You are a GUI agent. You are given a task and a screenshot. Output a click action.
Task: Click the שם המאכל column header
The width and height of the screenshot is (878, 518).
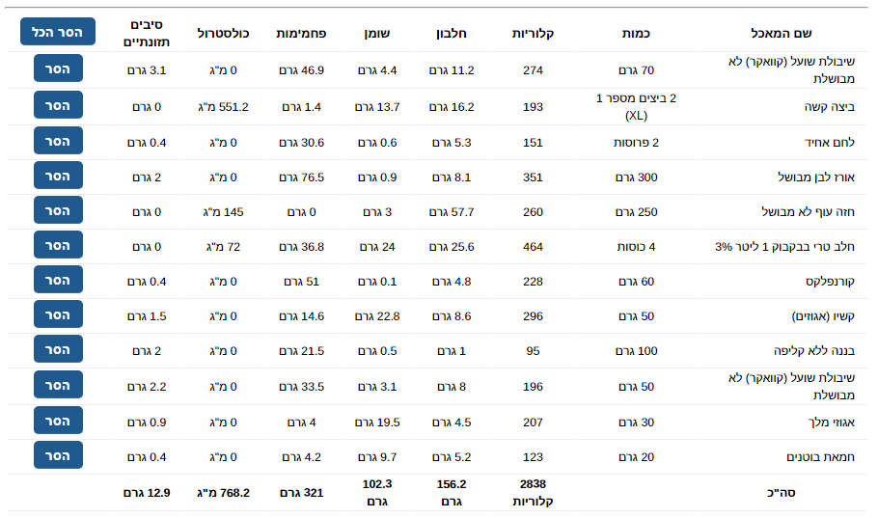click(x=782, y=33)
